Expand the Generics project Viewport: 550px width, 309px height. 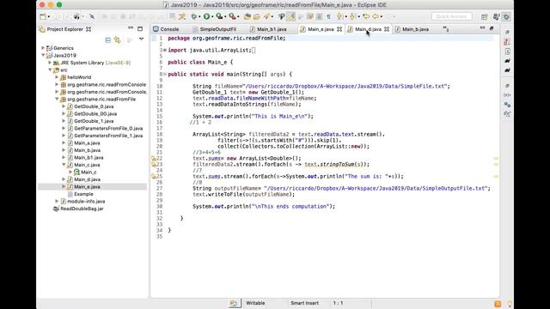(x=43, y=48)
